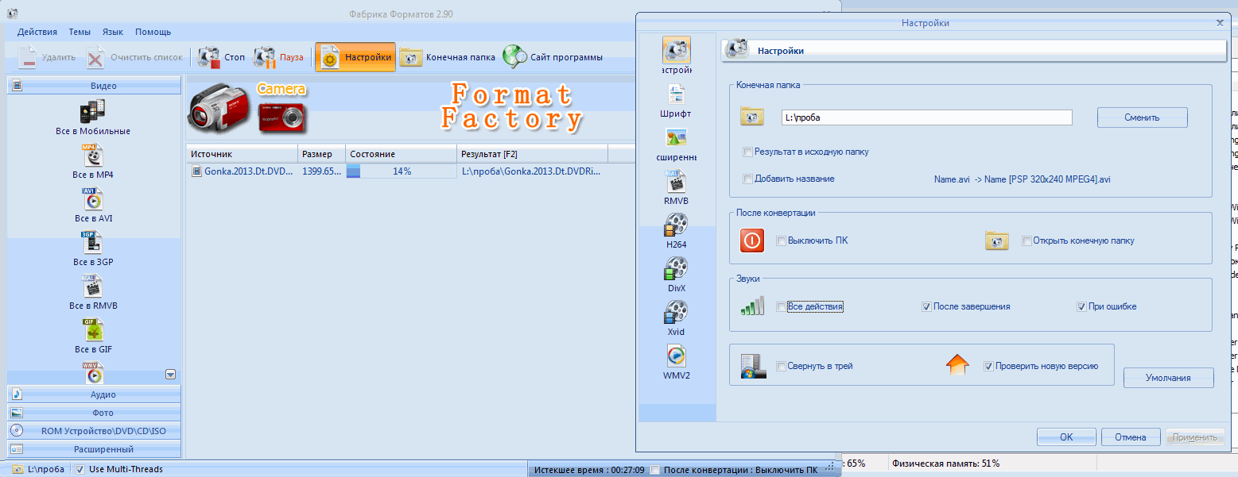Click folder icon beside output path field
Viewport: 1238px width, 477px height.
[x=752, y=117]
